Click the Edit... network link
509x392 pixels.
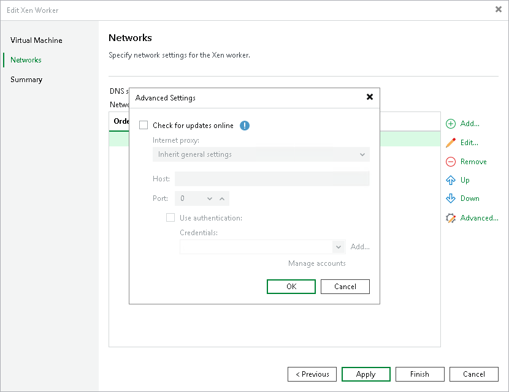click(469, 142)
